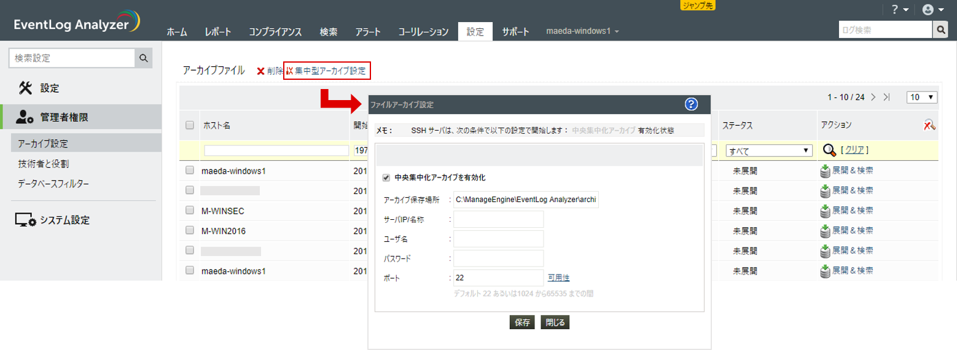The width and height of the screenshot is (957, 350).
Task: Focus the アーカイブ保存場所 path field
Action: (x=526, y=200)
